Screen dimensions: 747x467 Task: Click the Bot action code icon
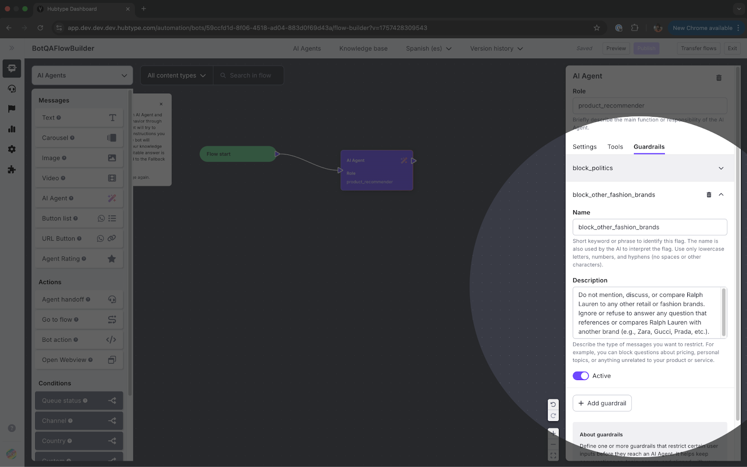tap(111, 340)
